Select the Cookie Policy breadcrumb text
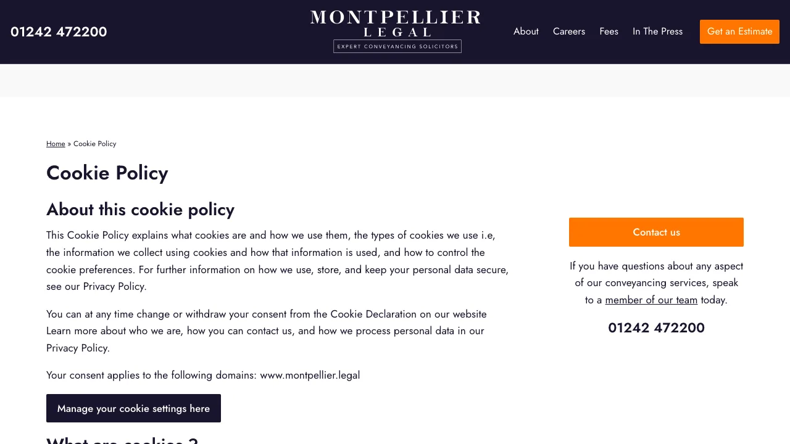790x444 pixels. [x=94, y=144]
